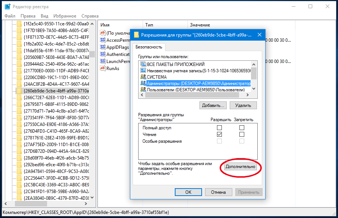Click the Удалить button

pos(243,105)
